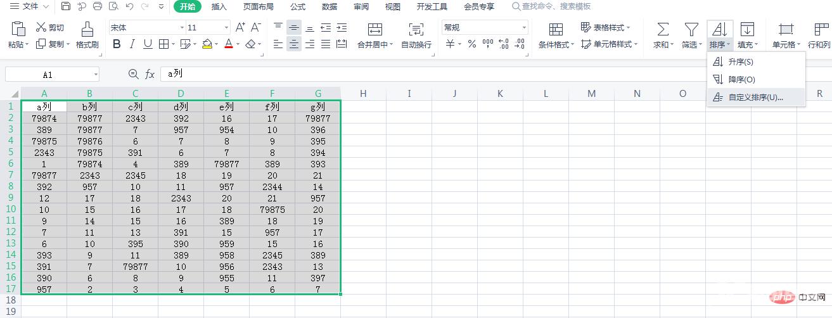This screenshot has height=318, width=832.
Task: Open the number format dropdown showing 常规
Action: [x=523, y=28]
